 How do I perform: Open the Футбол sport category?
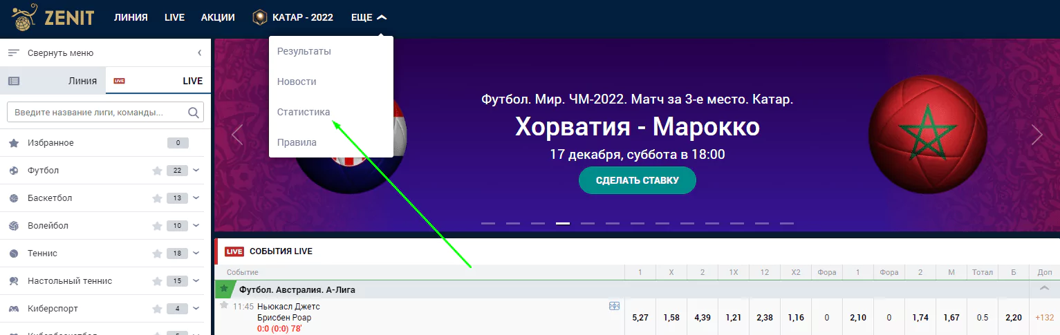coord(43,171)
